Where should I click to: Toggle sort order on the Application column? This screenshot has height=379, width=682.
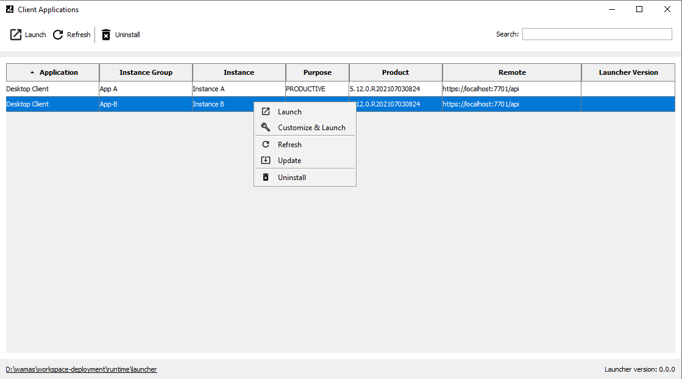tap(58, 72)
